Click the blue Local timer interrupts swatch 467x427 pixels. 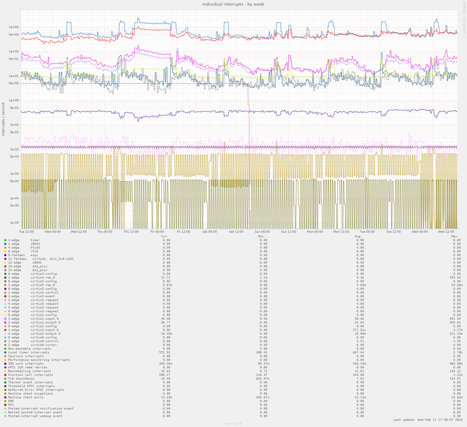coord(5,352)
